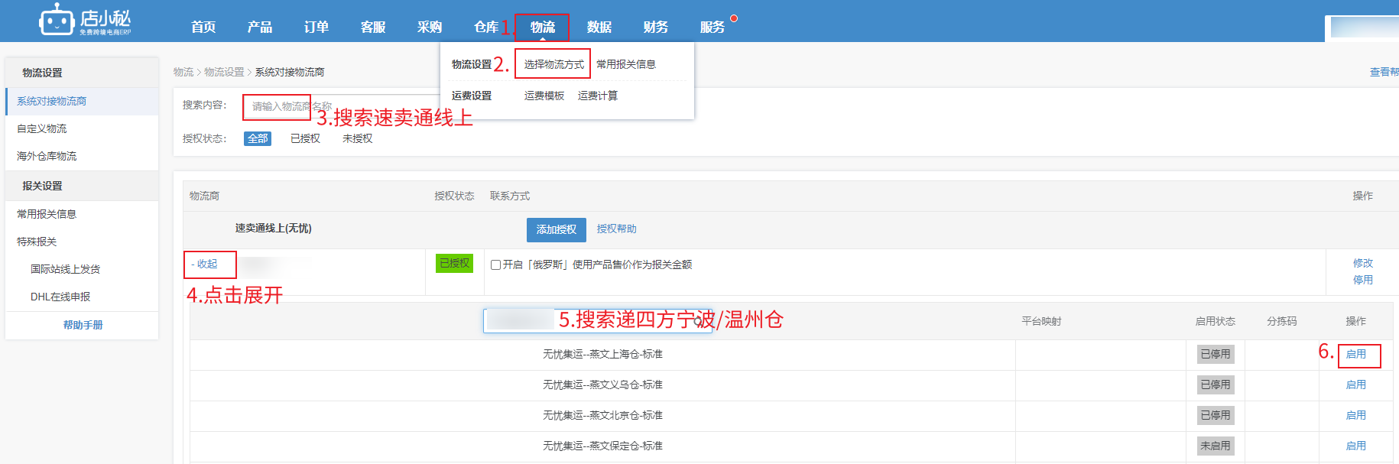This screenshot has width=1399, height=464.
Task: Open the 授权帮助 link
Action: coord(616,229)
